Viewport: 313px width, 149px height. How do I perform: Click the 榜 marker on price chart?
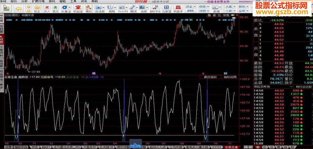tap(94, 73)
